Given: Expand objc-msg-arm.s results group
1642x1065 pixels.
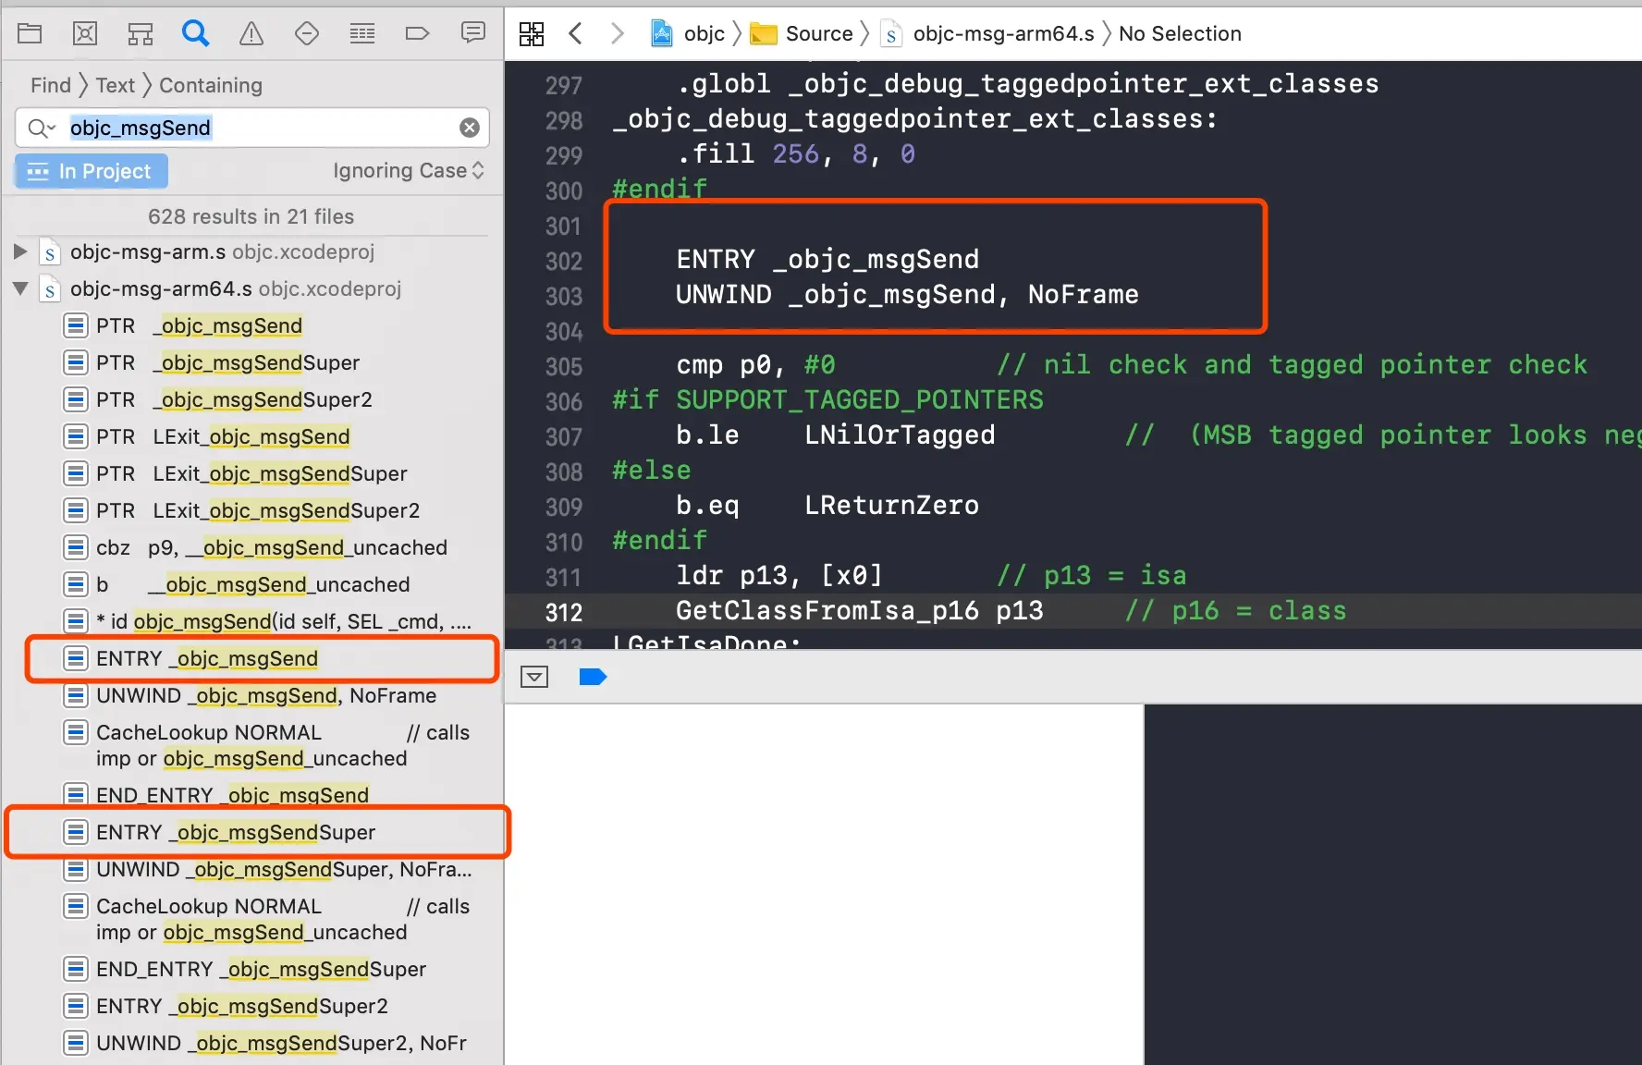Looking at the screenshot, I should click(x=20, y=251).
